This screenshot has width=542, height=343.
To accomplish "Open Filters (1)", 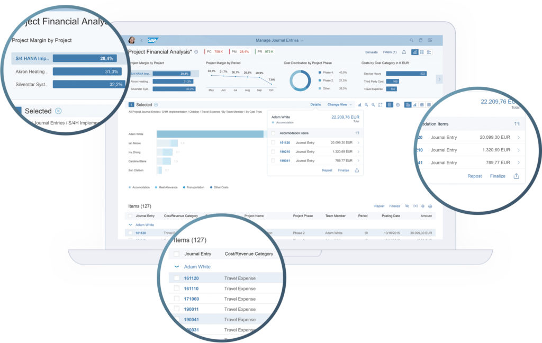I will [x=390, y=52].
